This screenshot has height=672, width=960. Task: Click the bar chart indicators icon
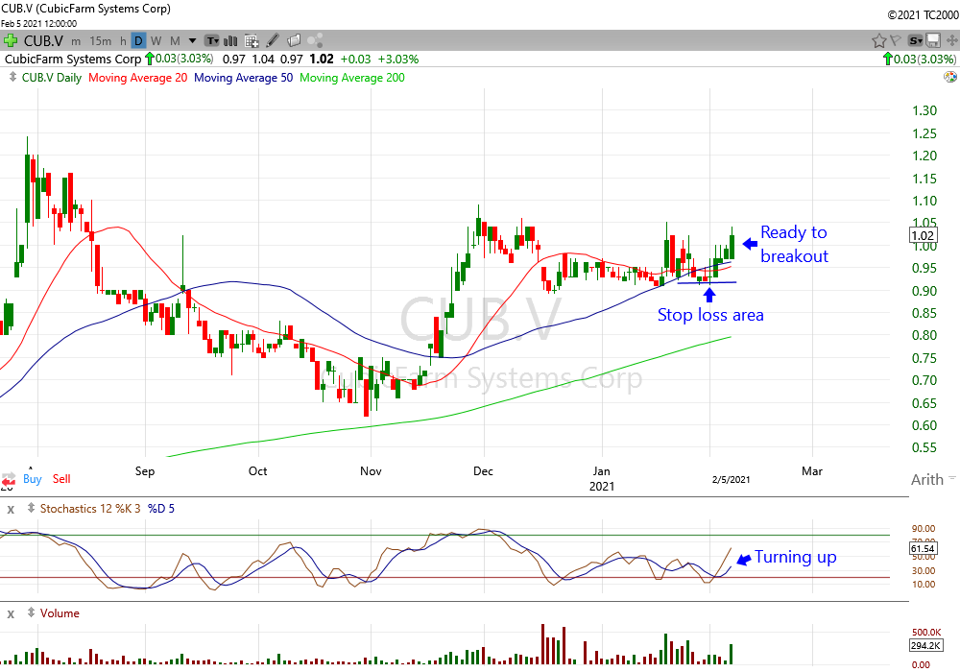[x=230, y=41]
